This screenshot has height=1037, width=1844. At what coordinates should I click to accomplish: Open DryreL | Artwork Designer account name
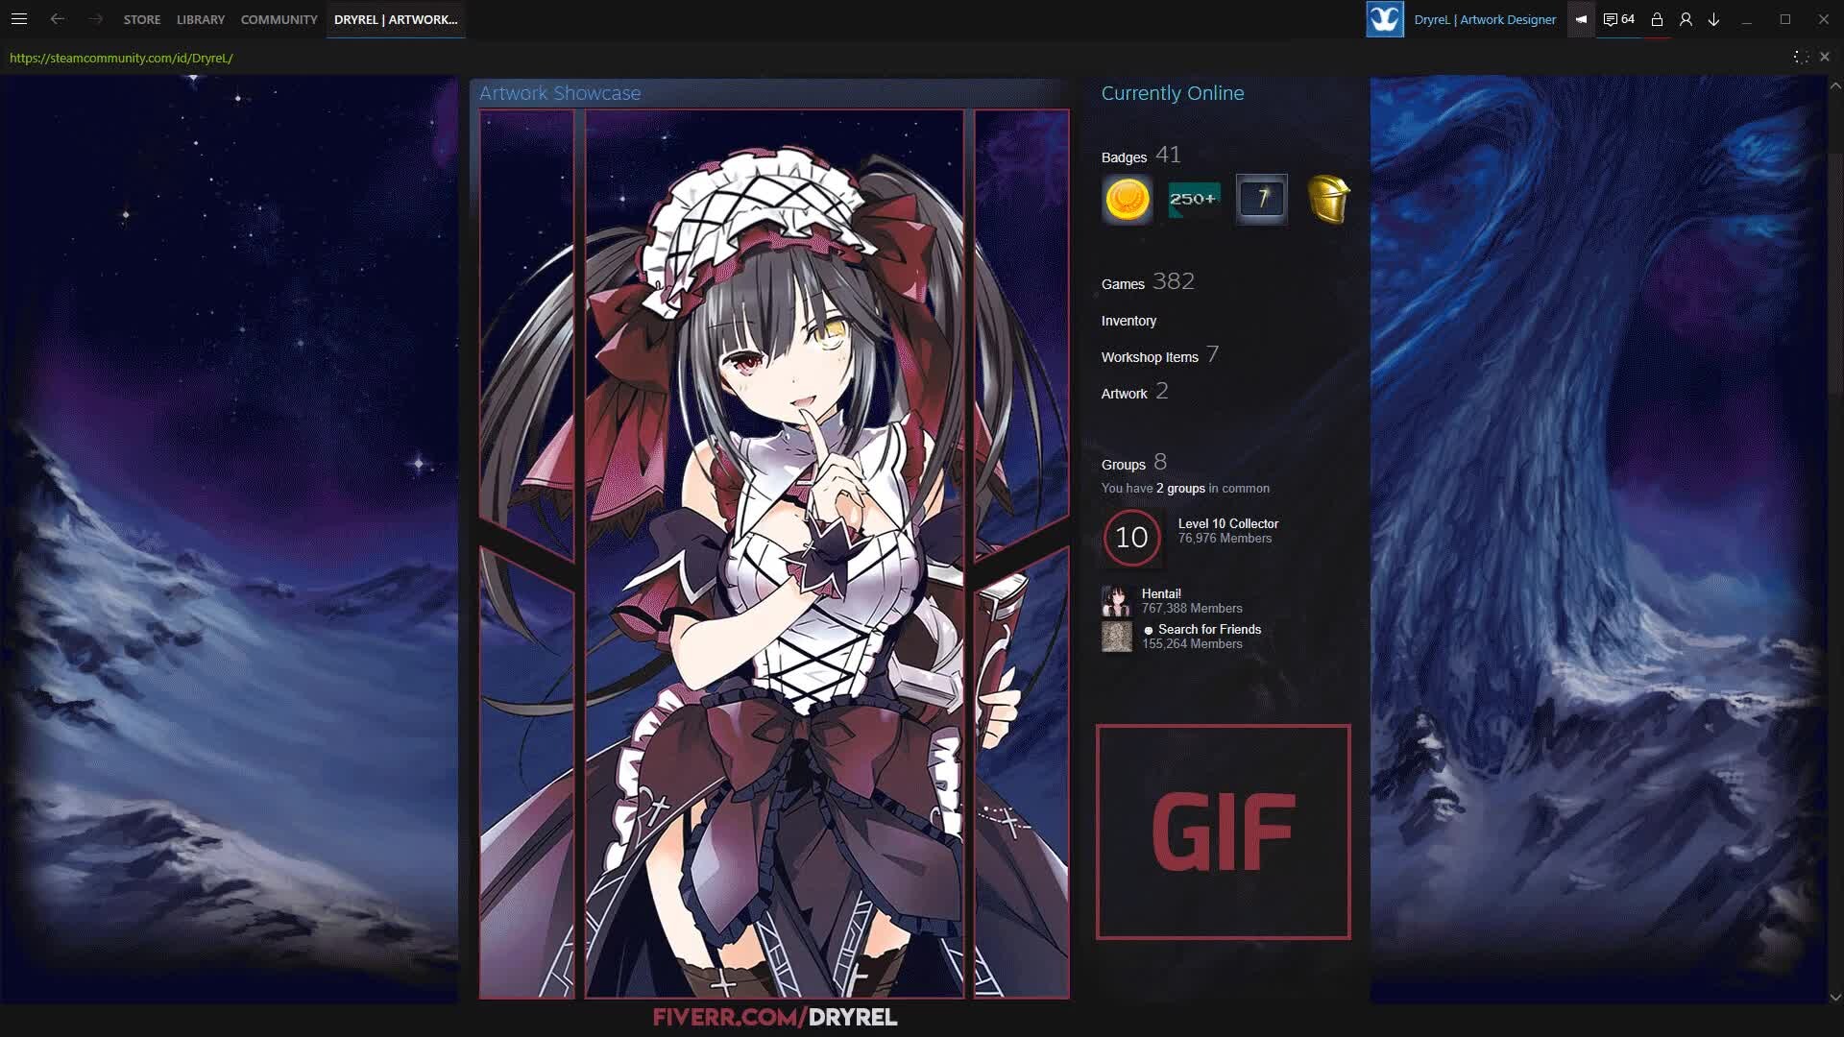[x=1485, y=19]
